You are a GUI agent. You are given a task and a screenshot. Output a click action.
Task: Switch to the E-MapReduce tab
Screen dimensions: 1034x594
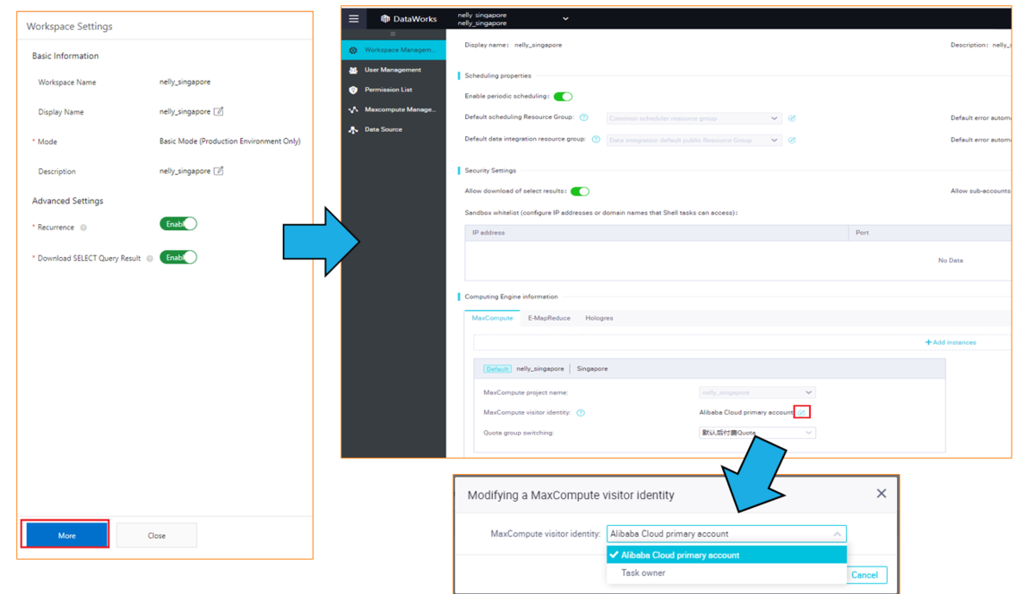click(549, 318)
